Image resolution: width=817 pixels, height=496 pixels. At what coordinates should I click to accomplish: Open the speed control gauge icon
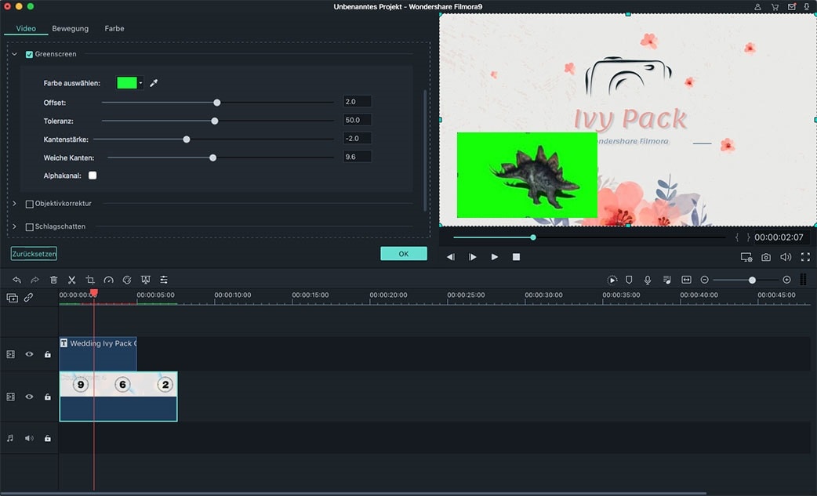(x=108, y=280)
